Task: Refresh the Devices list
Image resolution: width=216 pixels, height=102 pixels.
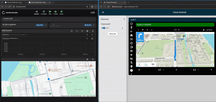Action: tap(124, 19)
